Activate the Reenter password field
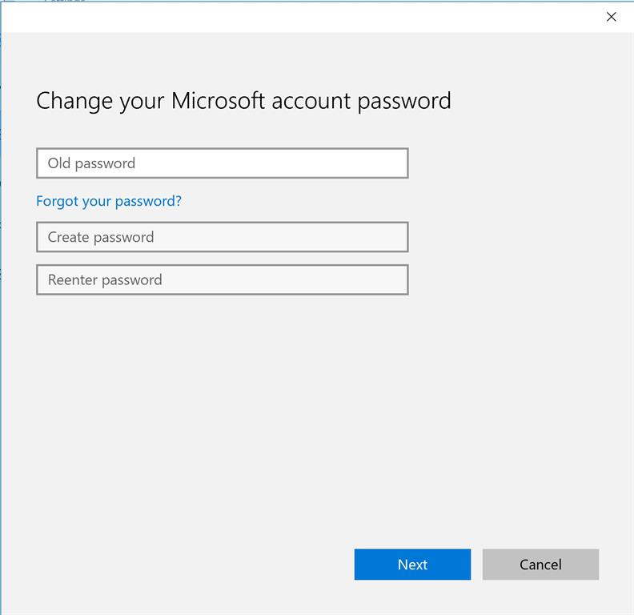Viewport: 634px width, 615px height. (x=222, y=279)
